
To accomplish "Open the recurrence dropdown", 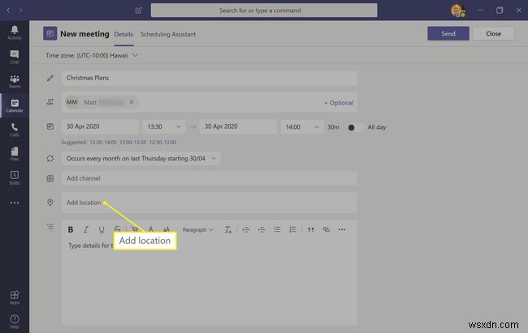I will [141, 158].
